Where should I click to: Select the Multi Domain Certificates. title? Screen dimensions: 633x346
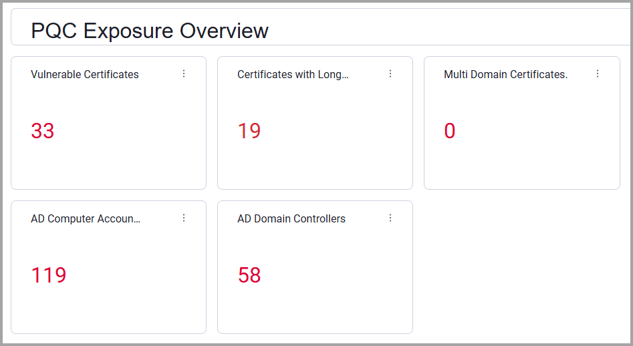click(506, 74)
